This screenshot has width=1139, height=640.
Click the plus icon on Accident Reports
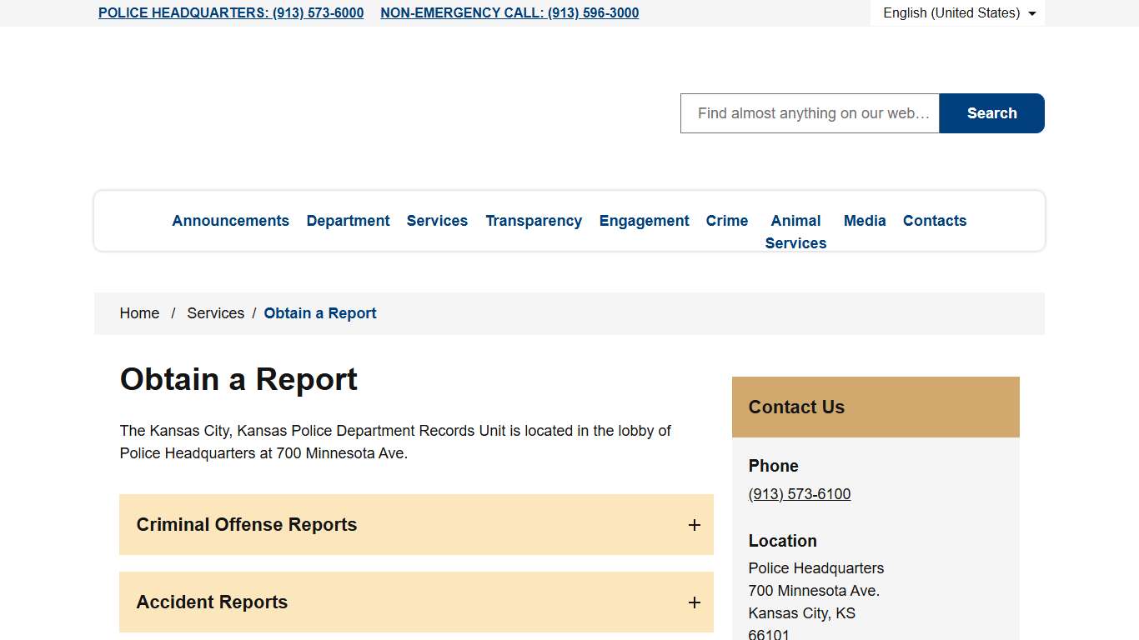coord(694,602)
